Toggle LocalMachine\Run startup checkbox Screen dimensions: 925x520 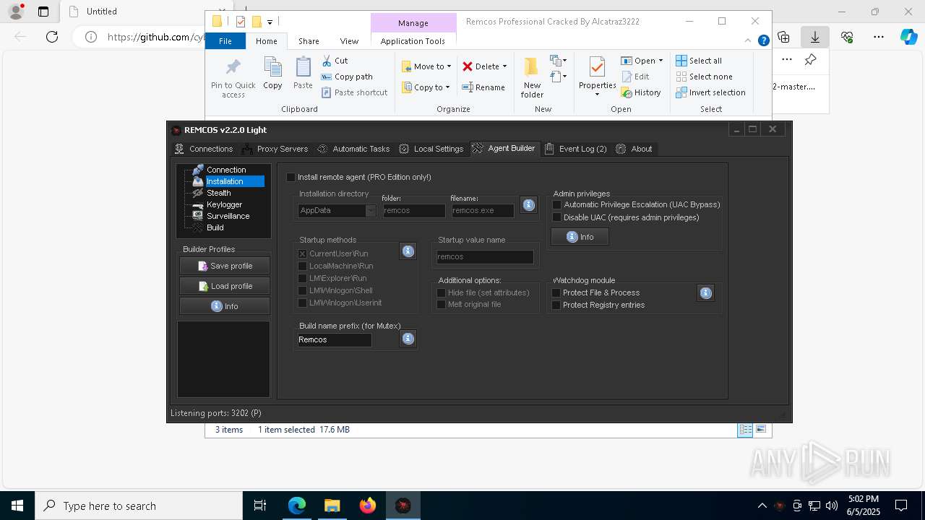(302, 266)
